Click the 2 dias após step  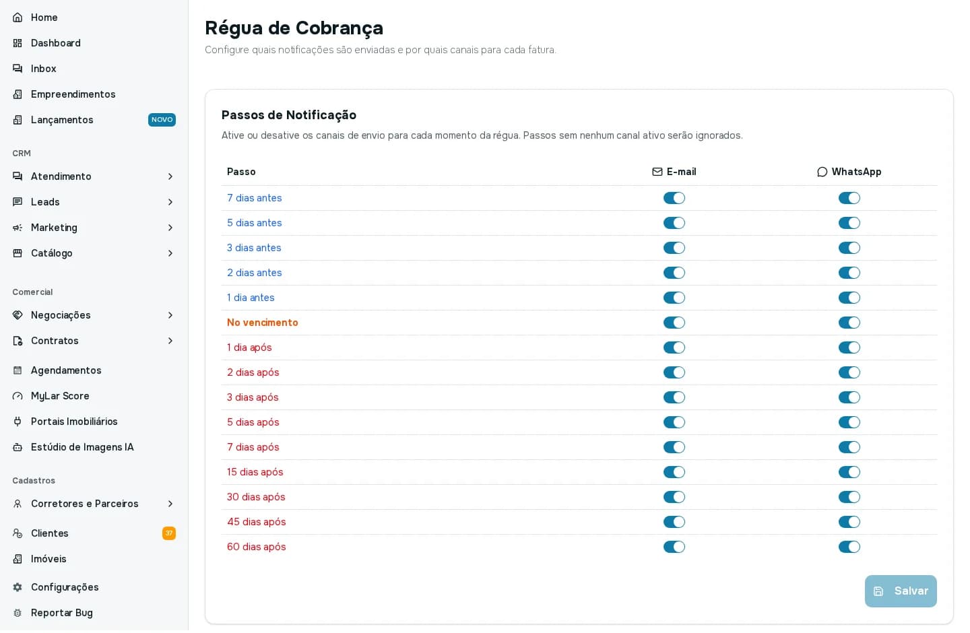[x=253, y=372]
